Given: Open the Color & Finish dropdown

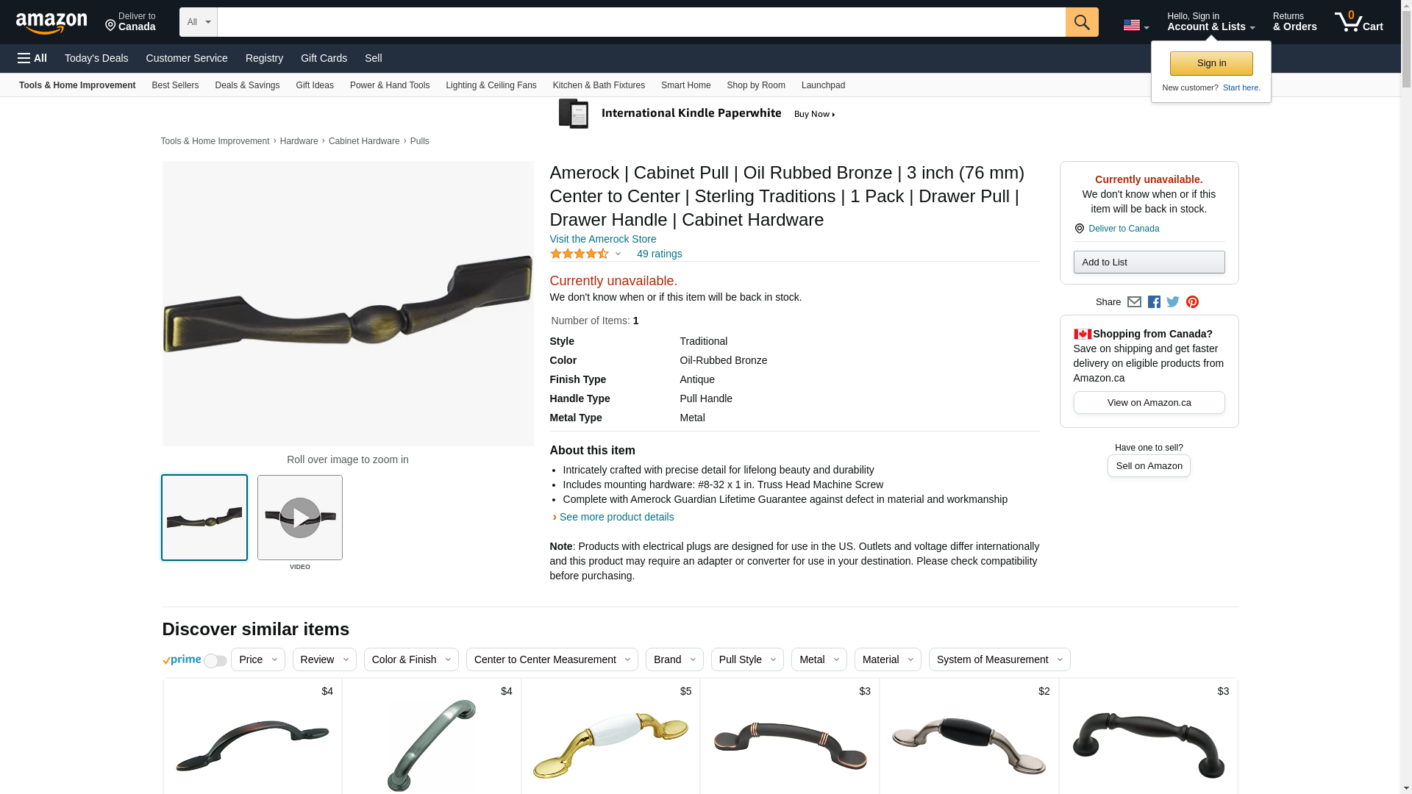Looking at the screenshot, I should pos(411,659).
